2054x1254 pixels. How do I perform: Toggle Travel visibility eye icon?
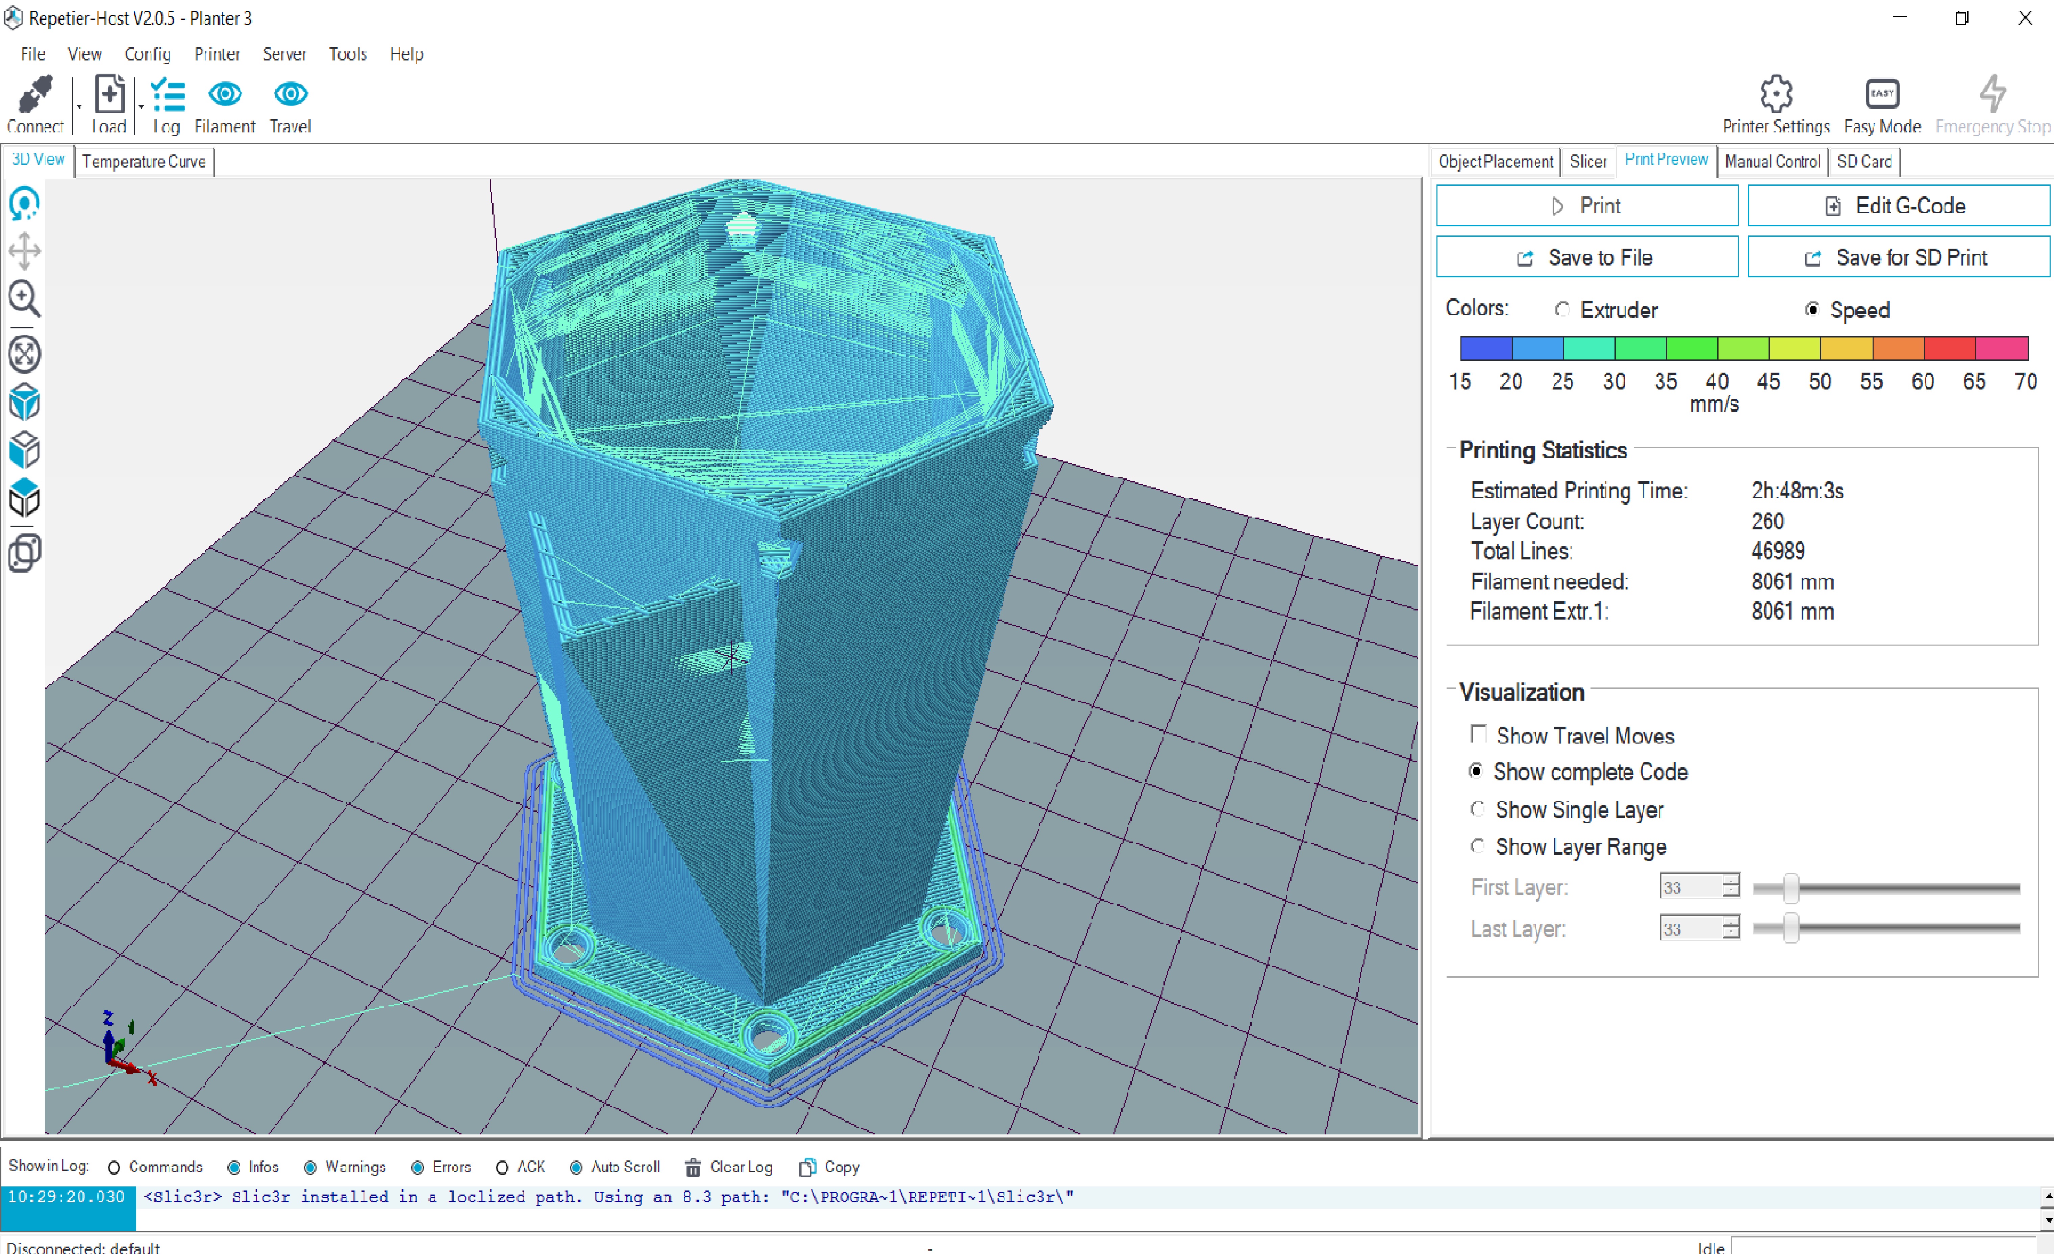click(x=290, y=94)
